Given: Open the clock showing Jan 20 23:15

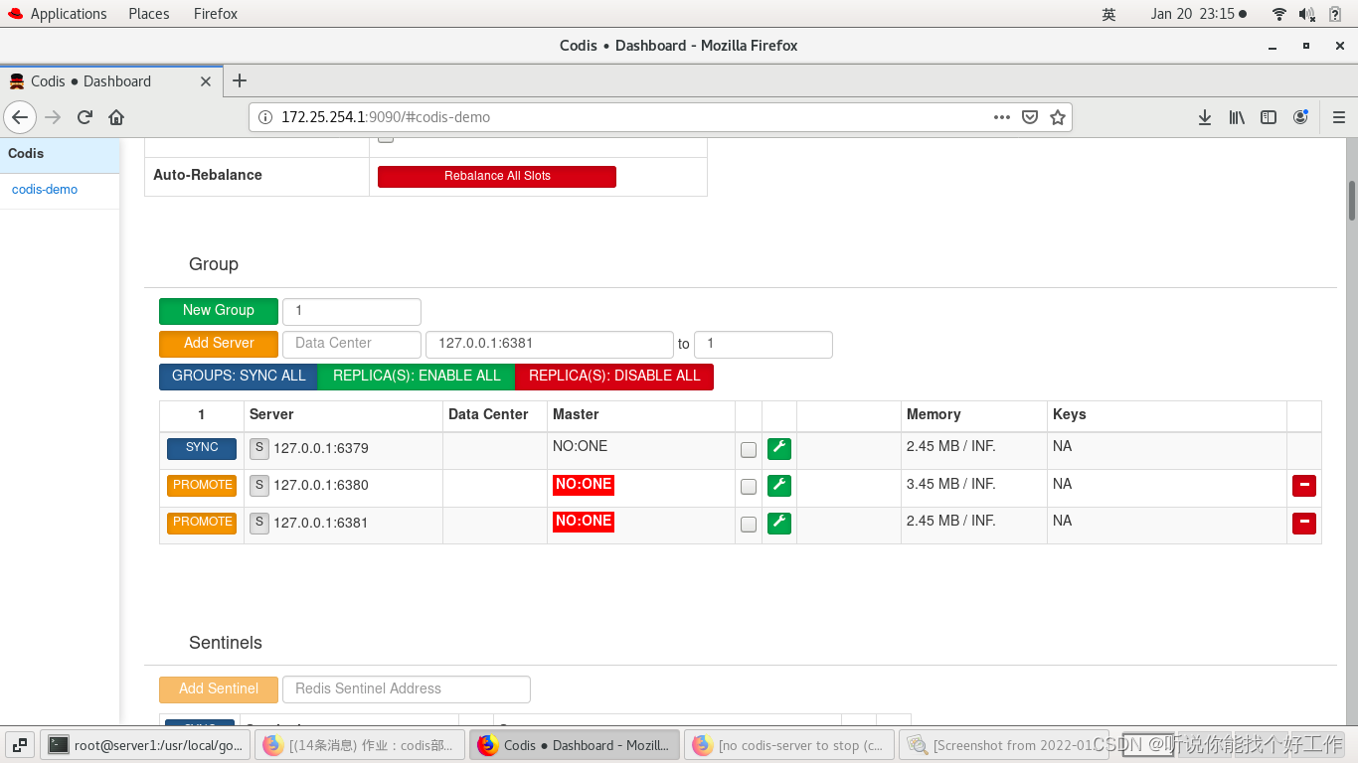Looking at the screenshot, I should click(1198, 14).
